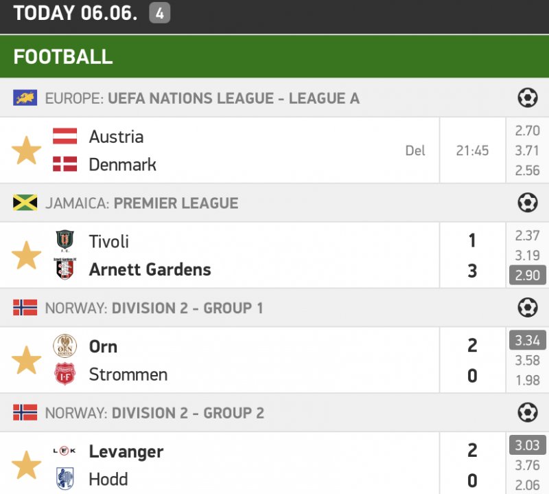Click the Arnett Gardens club crest

click(x=65, y=269)
